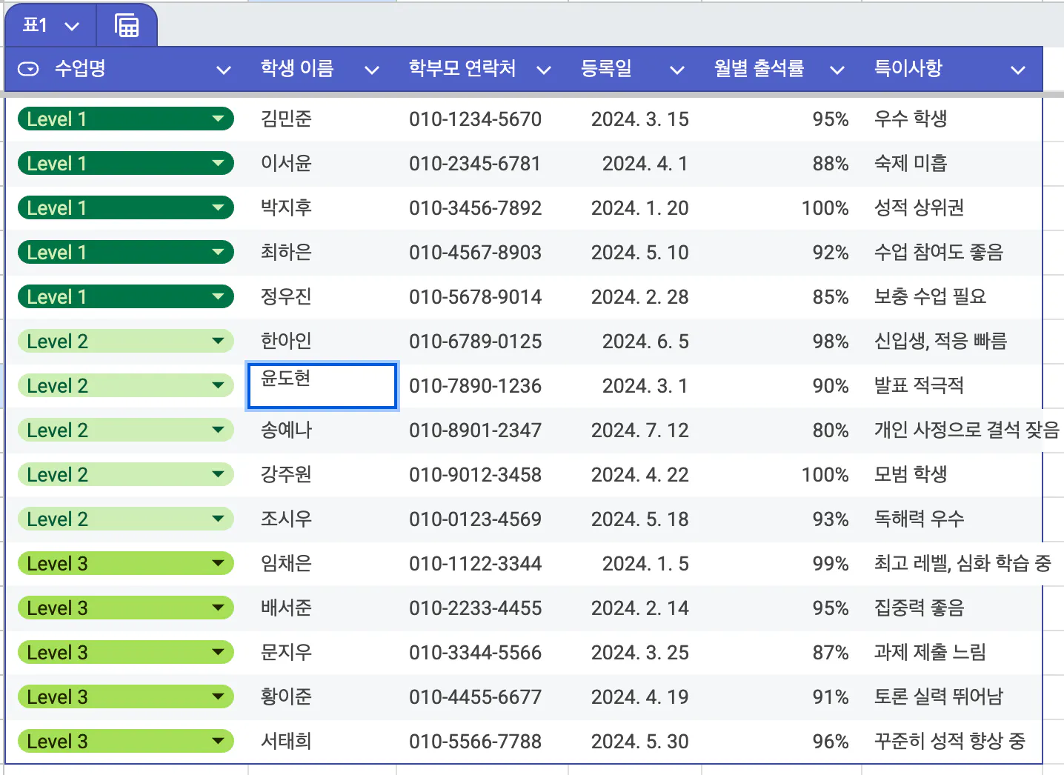Select the note 신입생, 적응 빠름
1064x775 pixels.
(940, 341)
